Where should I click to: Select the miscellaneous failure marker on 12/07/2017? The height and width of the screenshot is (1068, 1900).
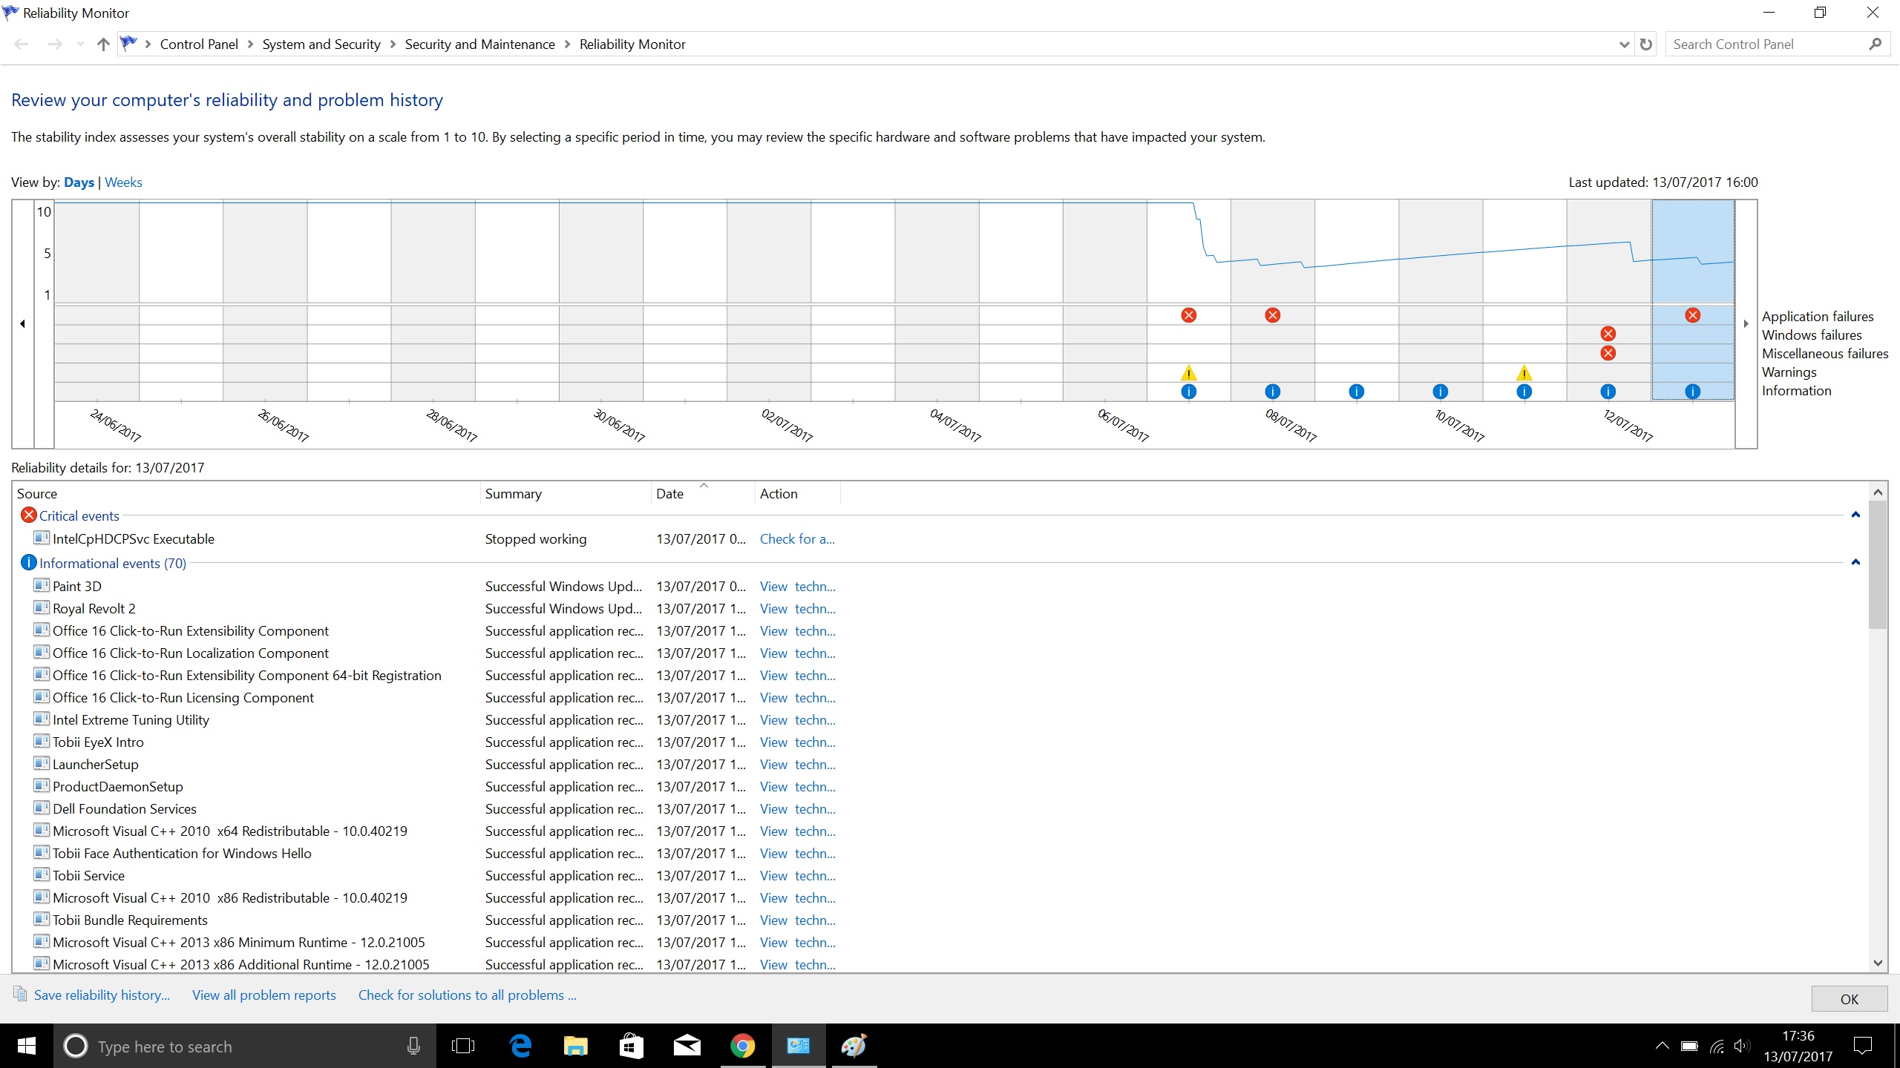(x=1608, y=353)
